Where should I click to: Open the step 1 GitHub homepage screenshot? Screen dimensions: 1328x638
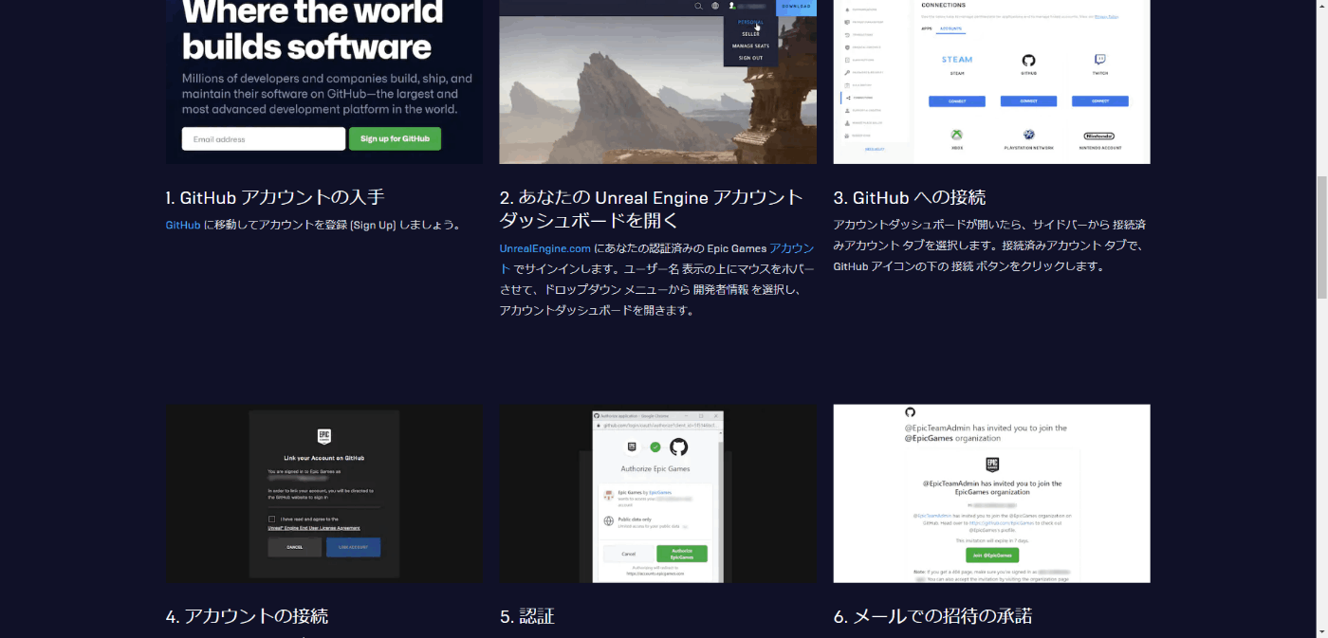coord(324,82)
